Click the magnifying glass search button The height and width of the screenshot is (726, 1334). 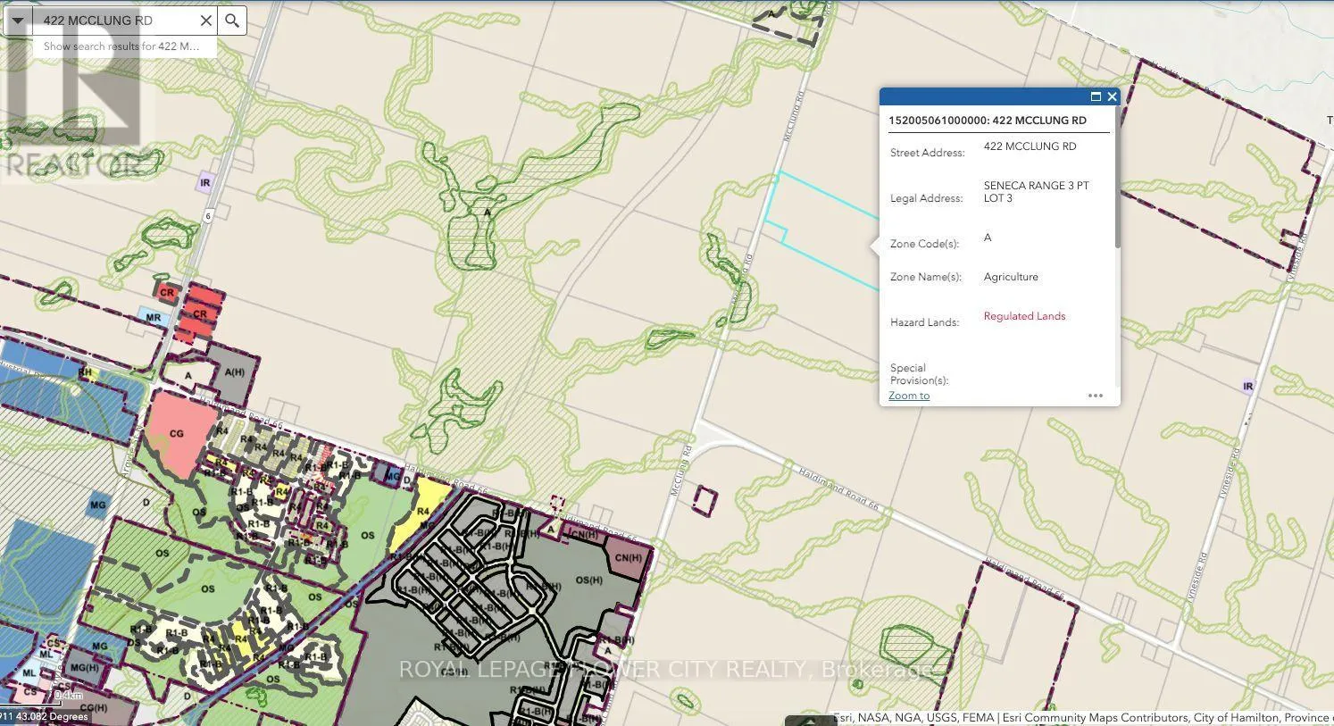click(x=232, y=21)
